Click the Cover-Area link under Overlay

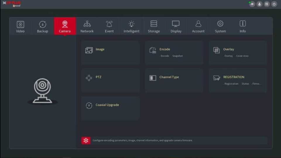pos(242,56)
